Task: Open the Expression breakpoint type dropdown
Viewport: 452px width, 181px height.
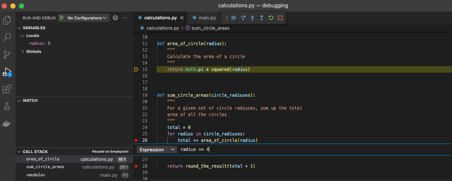Action: [x=157, y=150]
